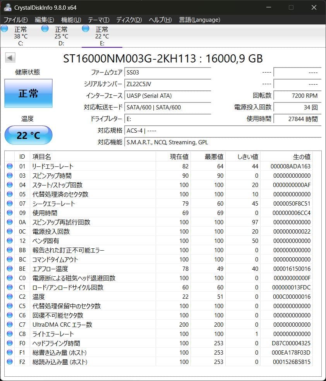Click the 現在値 column header
The height and width of the screenshot is (381, 326).
tap(173, 156)
